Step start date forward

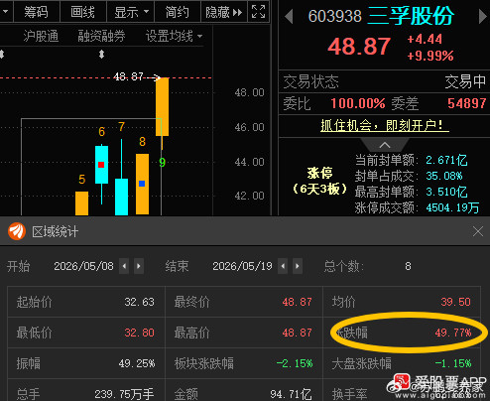[139, 266]
